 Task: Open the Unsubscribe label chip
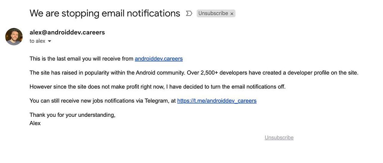(213, 13)
